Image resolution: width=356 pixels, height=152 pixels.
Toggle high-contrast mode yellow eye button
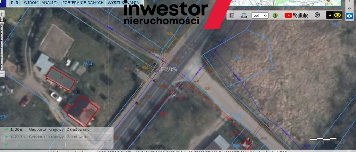[x=334, y=15]
